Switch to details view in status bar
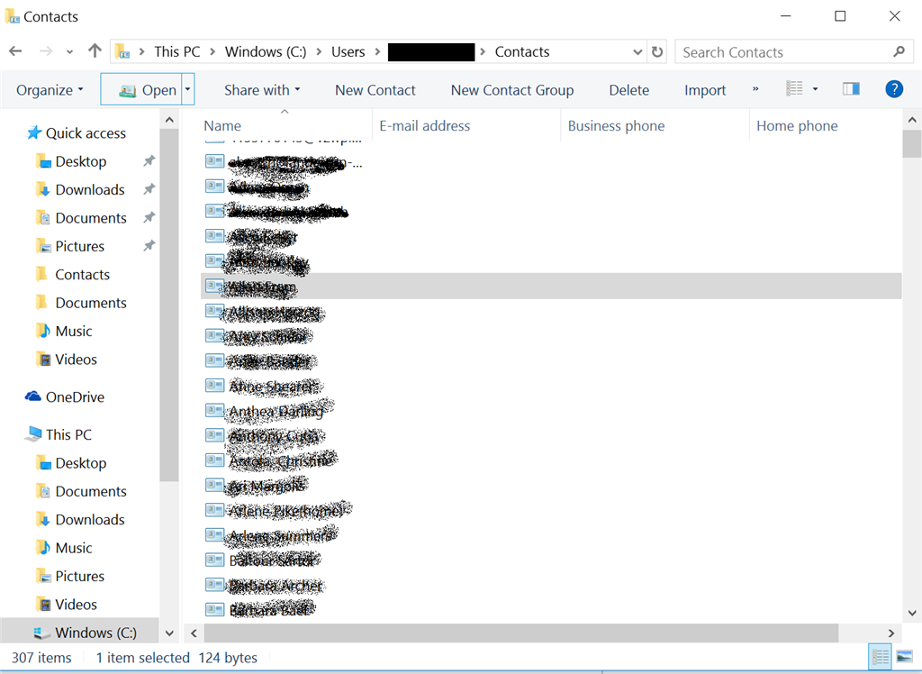This screenshot has width=922, height=674. pyautogui.click(x=881, y=656)
